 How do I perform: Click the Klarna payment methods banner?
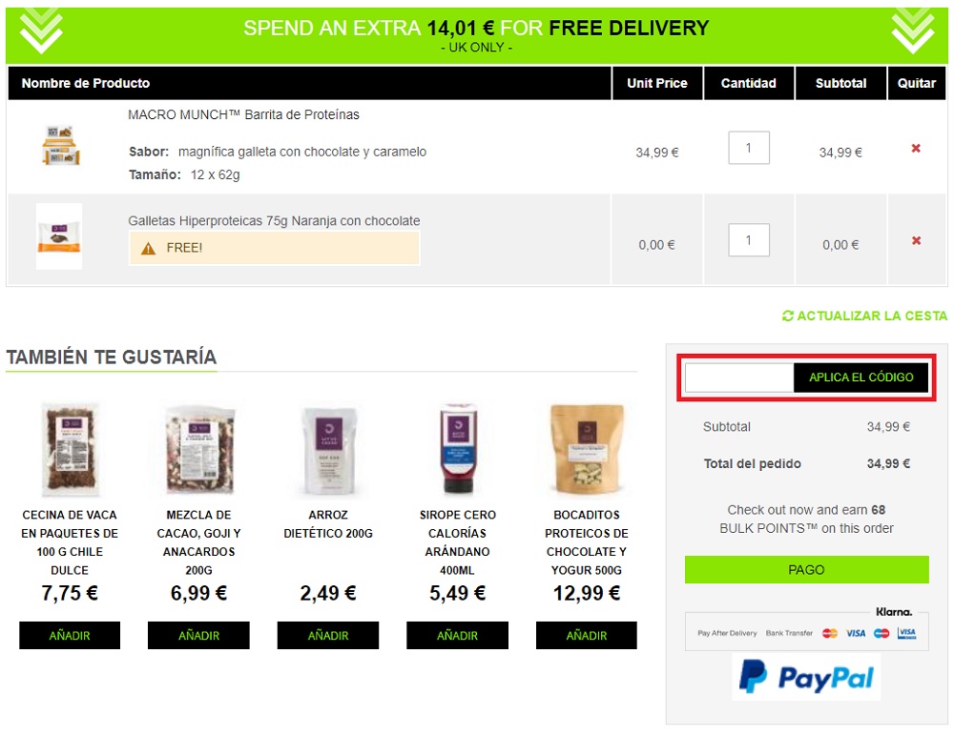(x=807, y=628)
